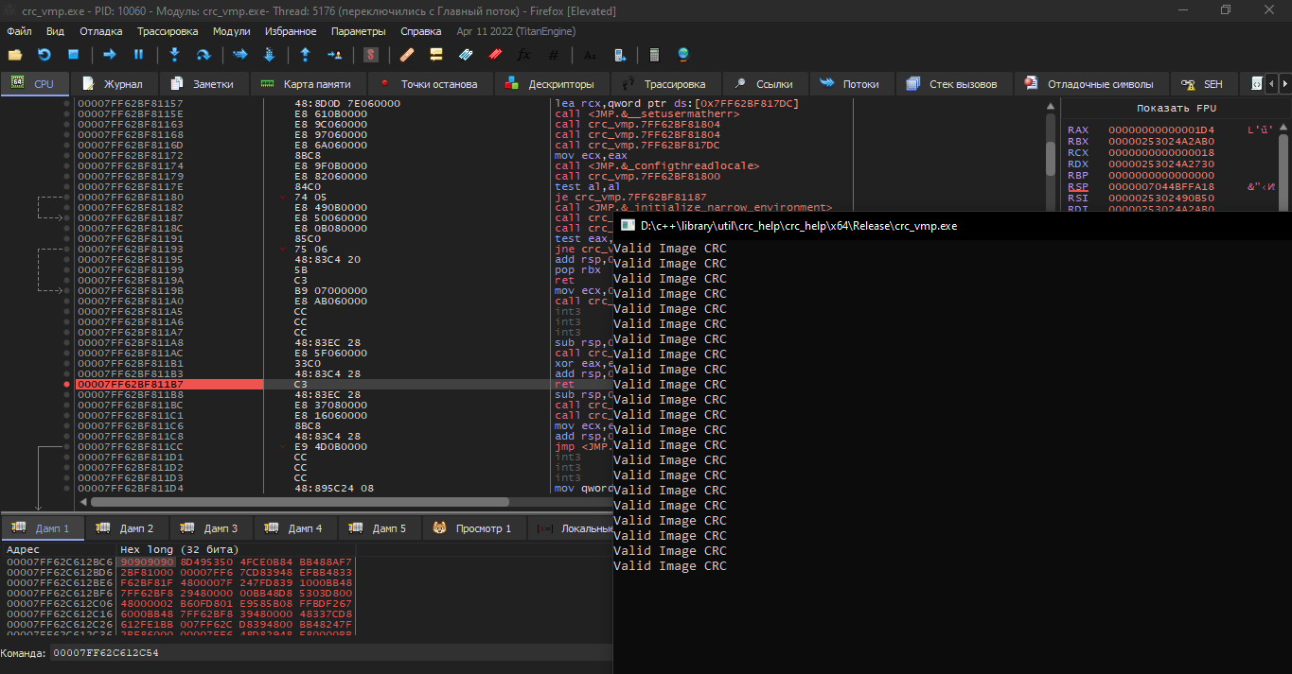Switch to the Дамп 4 tab

click(295, 527)
